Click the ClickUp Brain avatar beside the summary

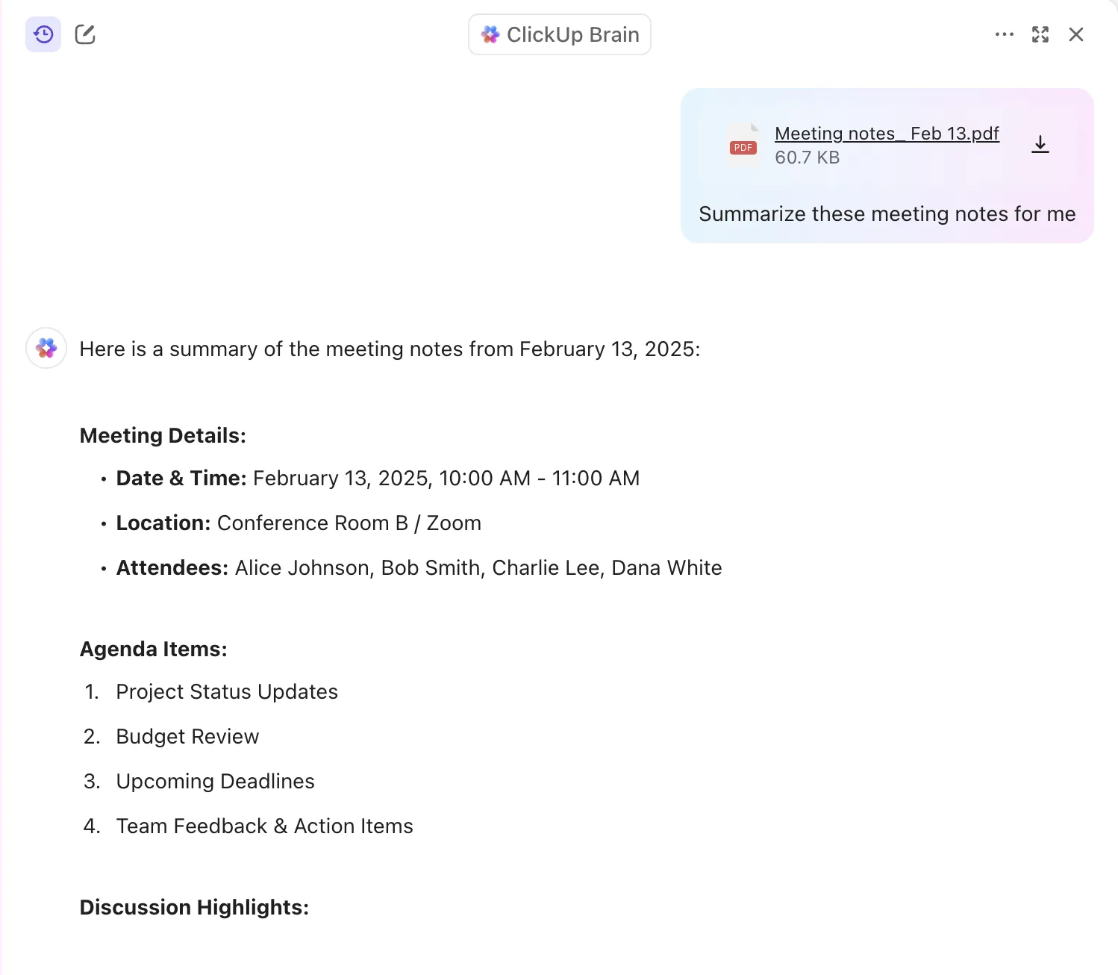(46, 348)
